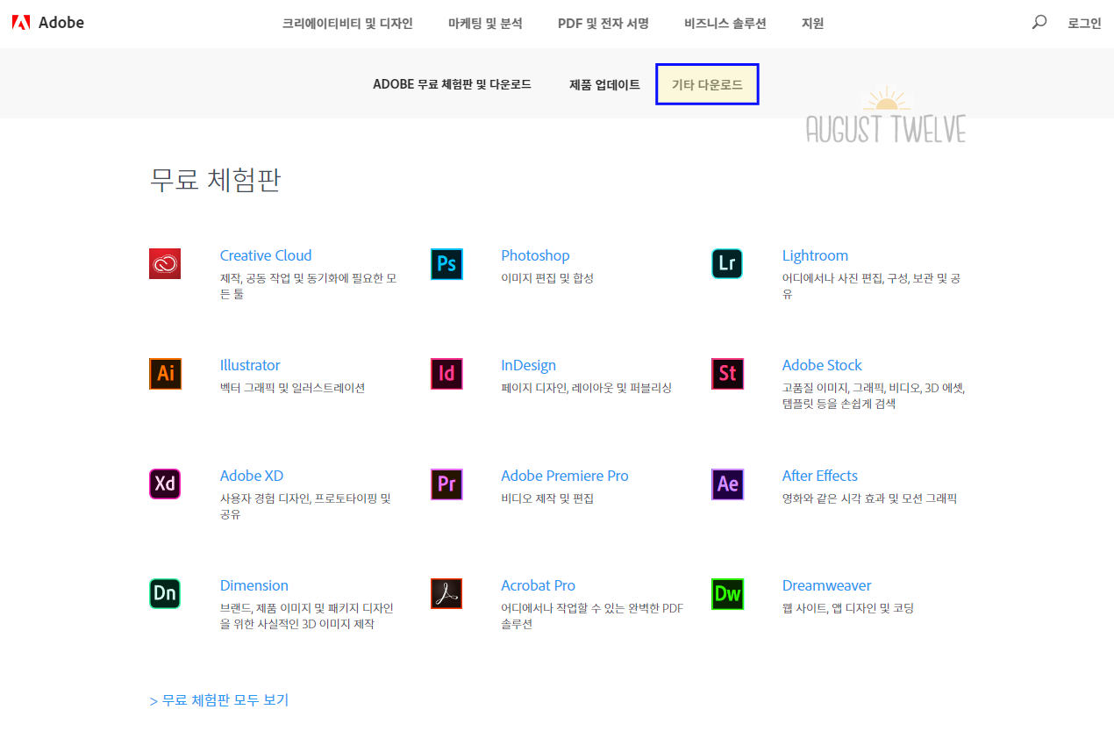The height and width of the screenshot is (731, 1114).
Task: Open the 마케팅 및 분석 menu
Action: (x=485, y=24)
